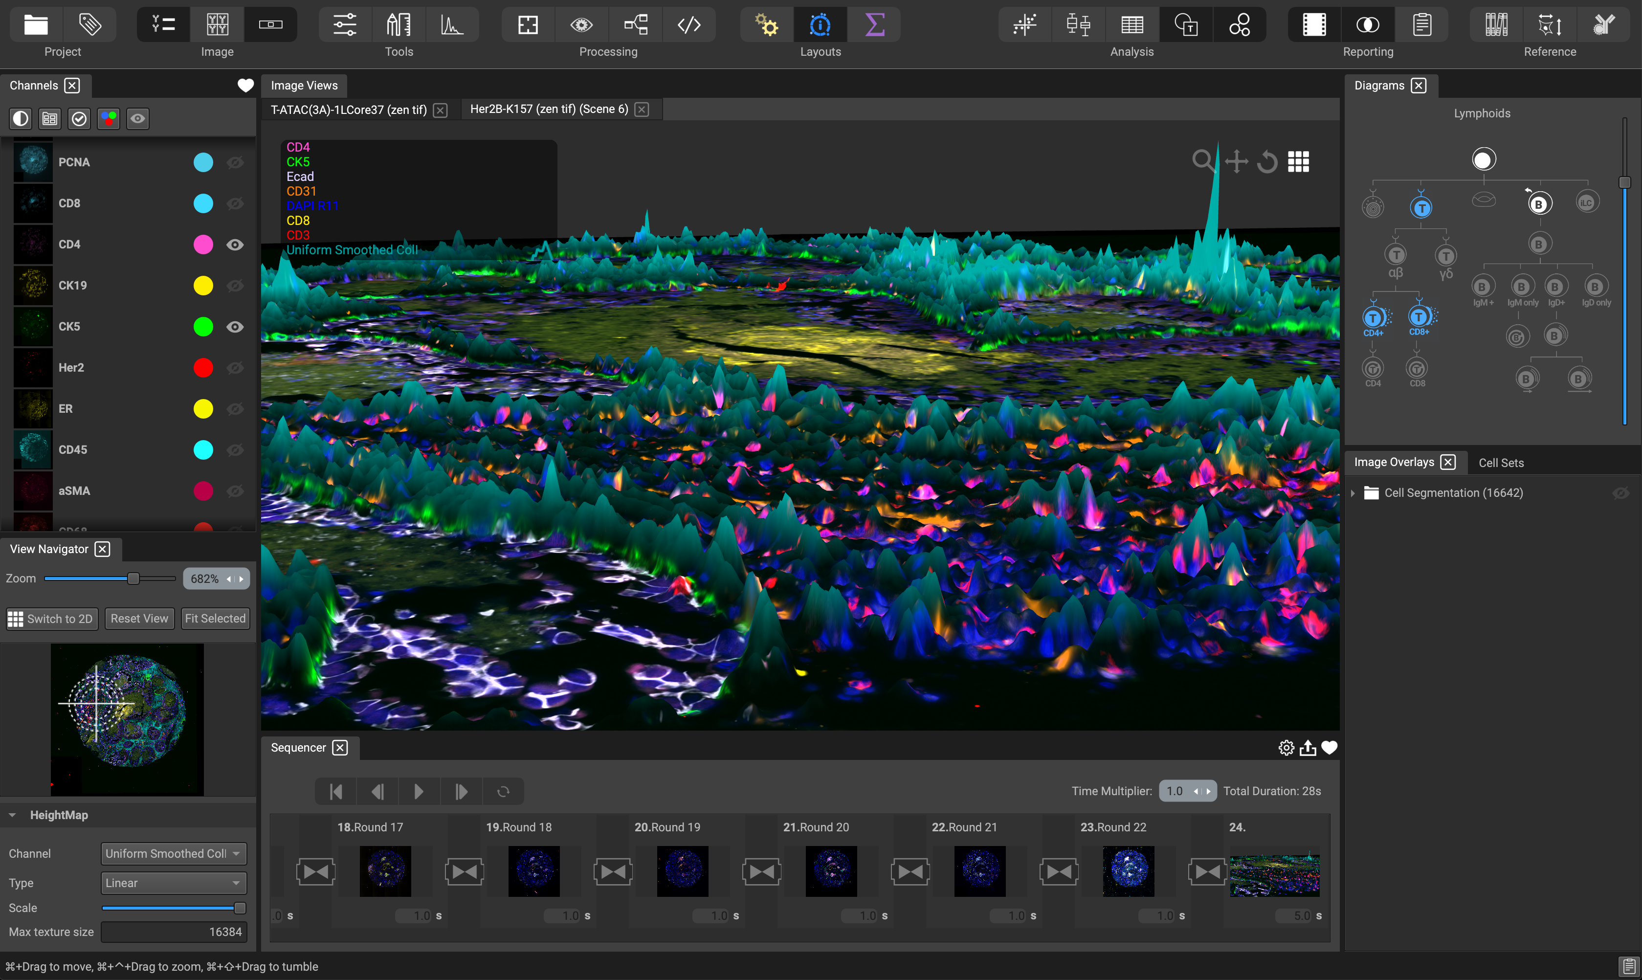1642x980 pixels.
Task: Select the Round 22 sequencer thumbnail
Action: pyautogui.click(x=1129, y=871)
